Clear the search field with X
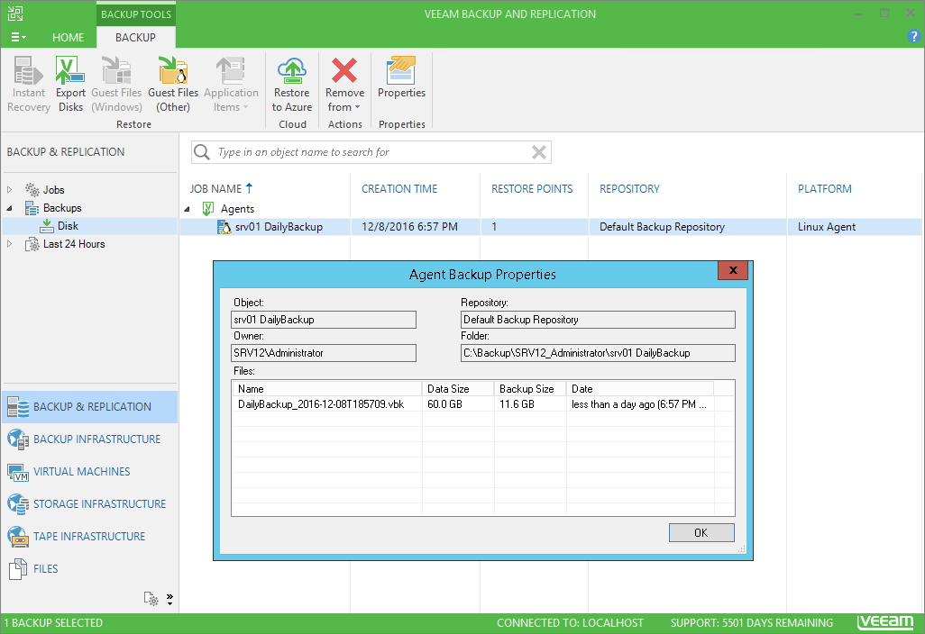Viewport: 925px width, 634px height. tap(538, 152)
